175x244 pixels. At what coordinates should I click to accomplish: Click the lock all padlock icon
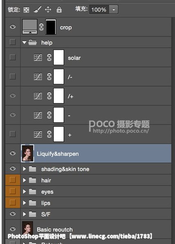pos(59,9)
